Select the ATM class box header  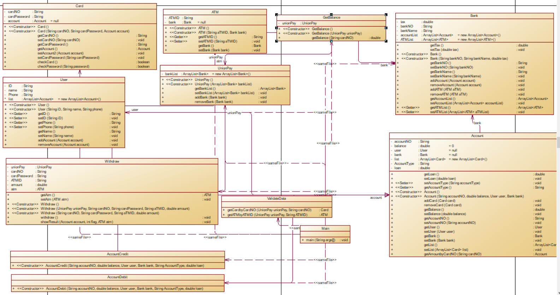215,12
